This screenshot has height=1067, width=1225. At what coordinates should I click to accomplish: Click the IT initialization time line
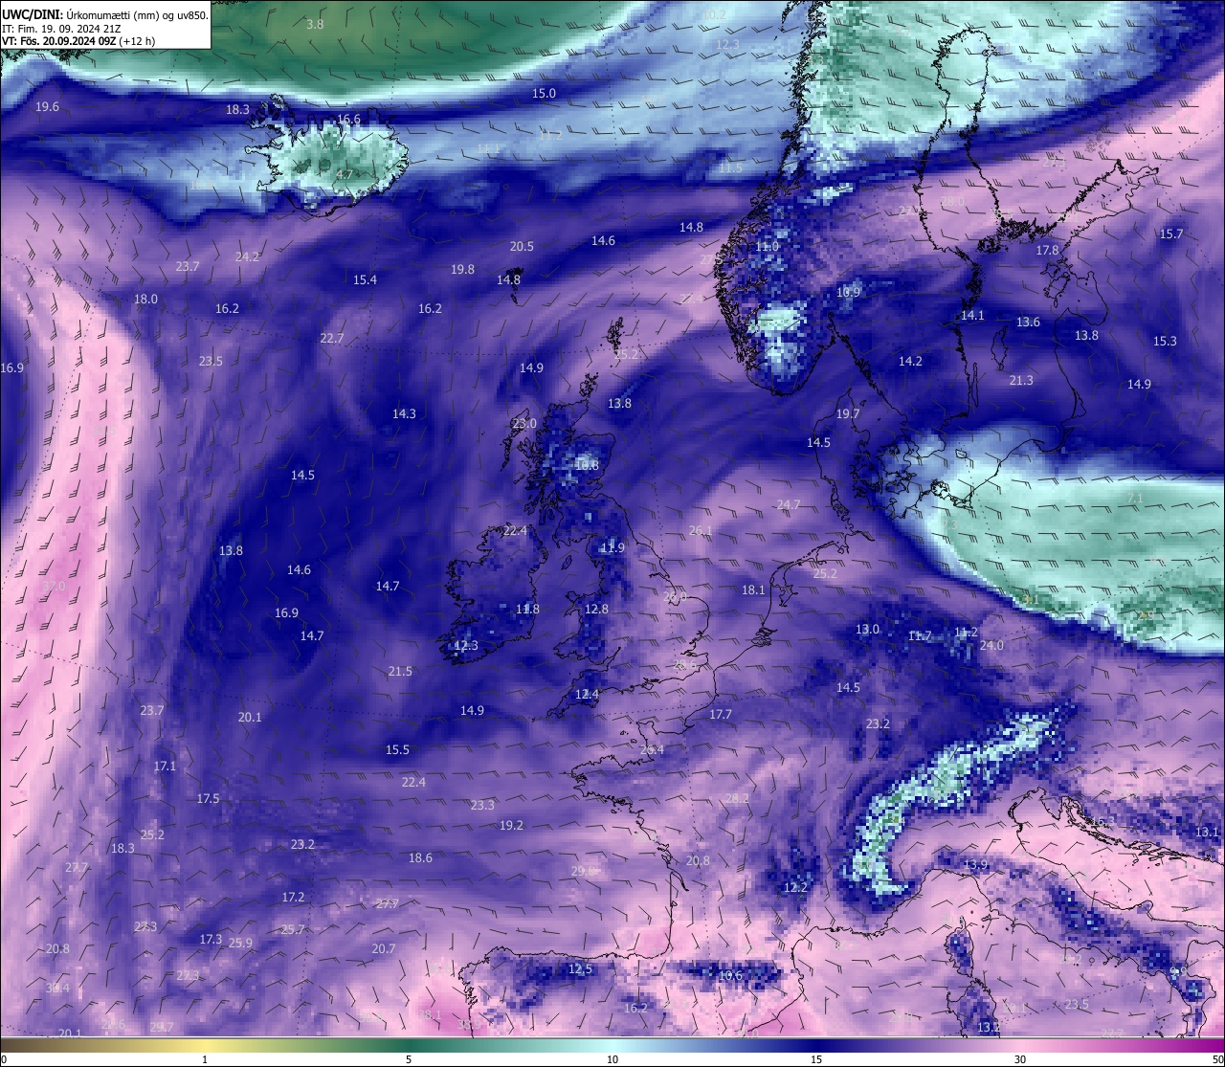(61, 29)
